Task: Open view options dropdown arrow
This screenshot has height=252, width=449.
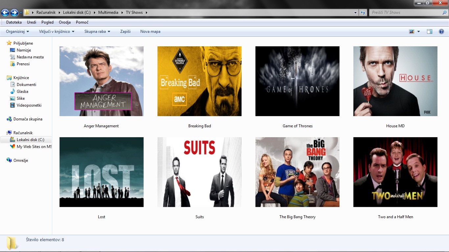Action: click(x=418, y=31)
